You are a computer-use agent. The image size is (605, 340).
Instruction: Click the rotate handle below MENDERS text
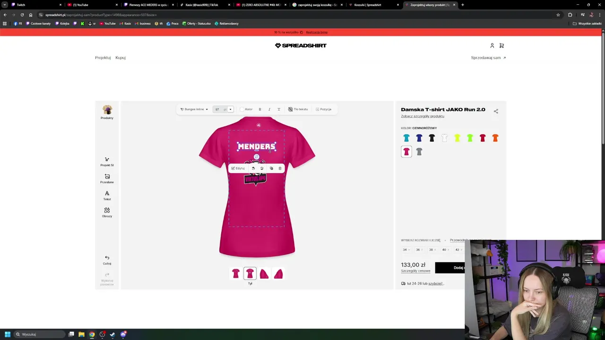tap(256, 157)
